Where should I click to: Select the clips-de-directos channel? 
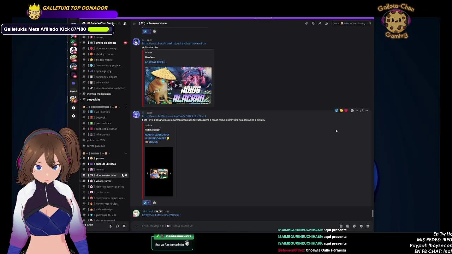pos(104,164)
